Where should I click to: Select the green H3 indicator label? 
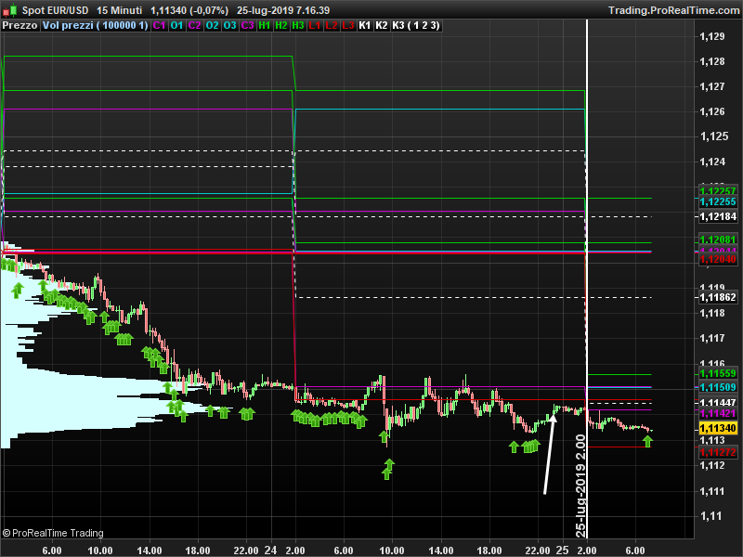(298, 26)
